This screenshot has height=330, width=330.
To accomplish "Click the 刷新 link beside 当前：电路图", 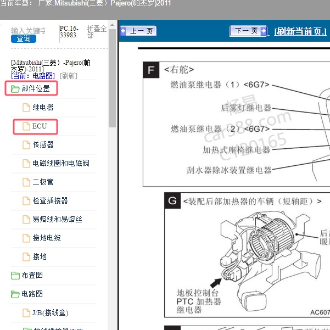I will coord(69,76).
